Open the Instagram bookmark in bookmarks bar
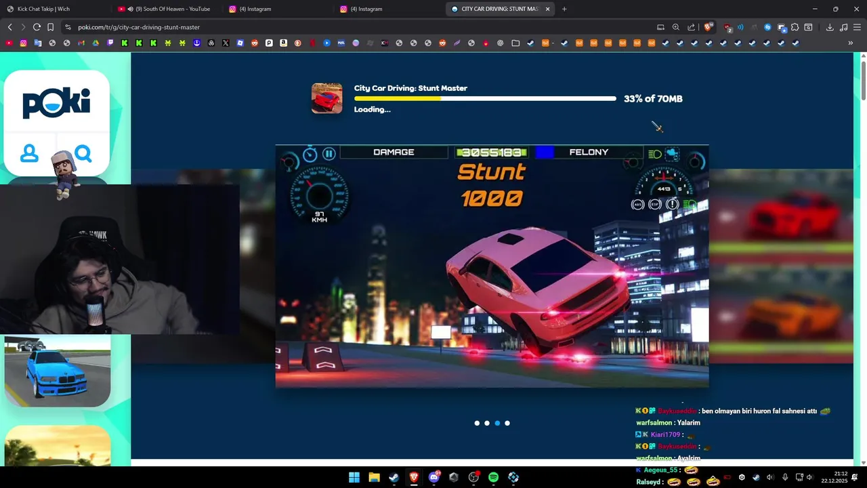 click(x=23, y=43)
